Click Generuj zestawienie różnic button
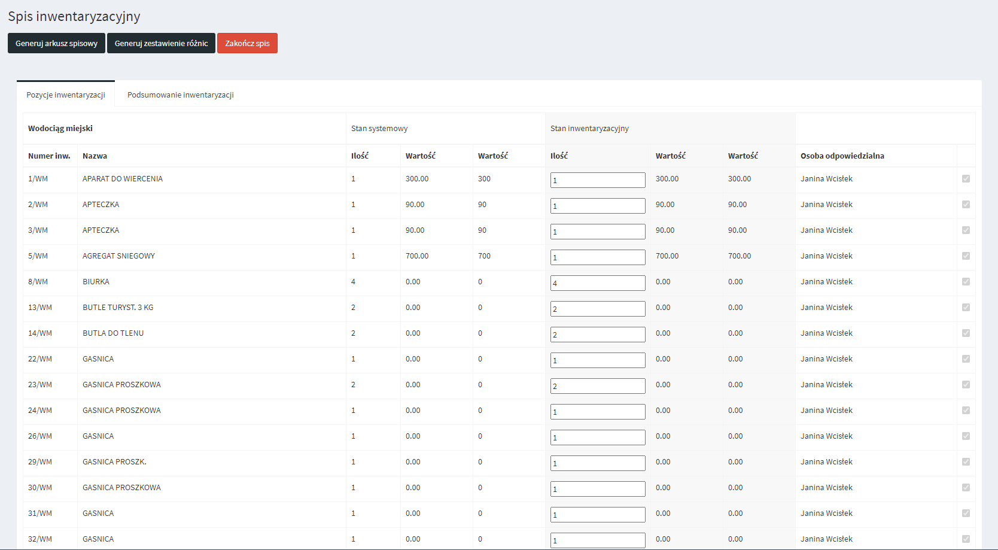 [x=161, y=43]
